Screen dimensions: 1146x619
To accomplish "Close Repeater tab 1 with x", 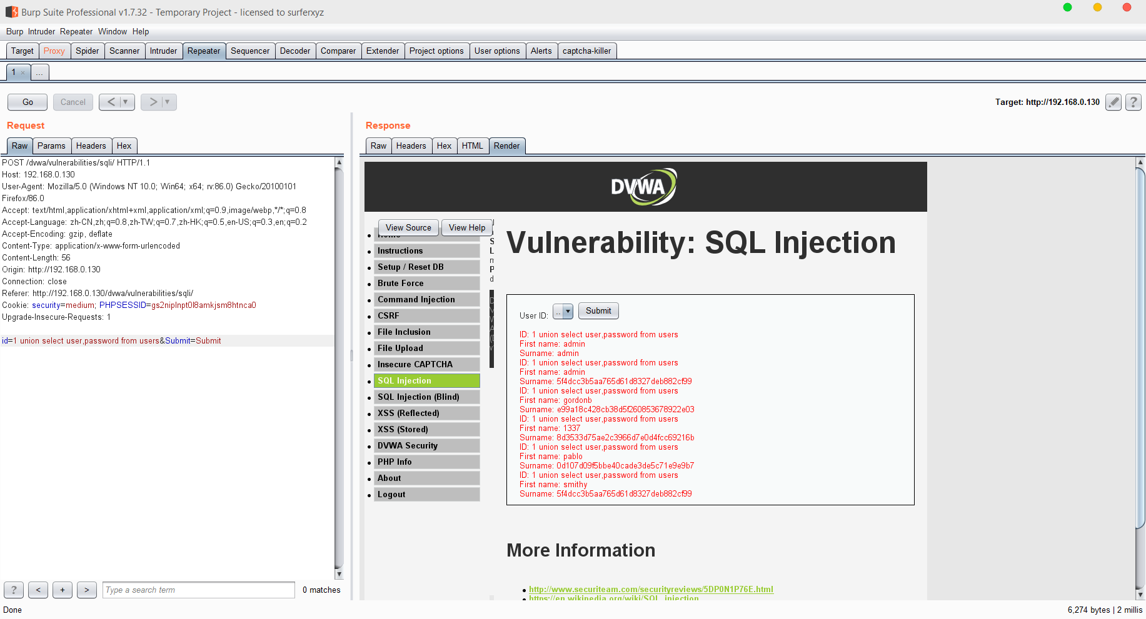I will coord(23,72).
